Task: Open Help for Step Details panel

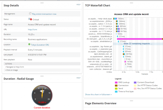Action: 79,5
